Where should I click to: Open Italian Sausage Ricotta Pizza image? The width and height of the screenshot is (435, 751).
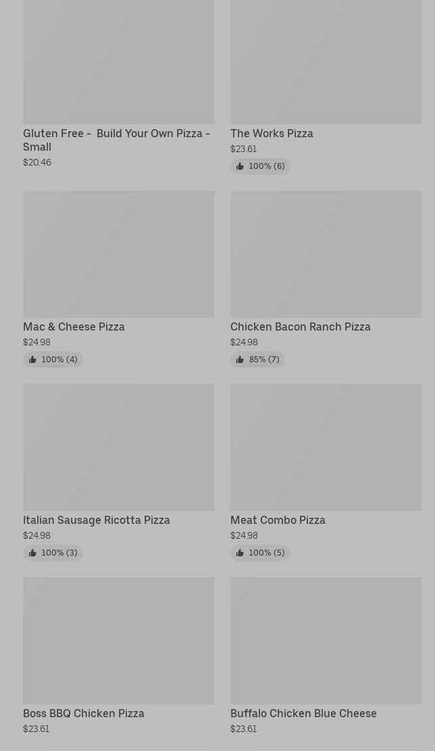tap(119, 447)
